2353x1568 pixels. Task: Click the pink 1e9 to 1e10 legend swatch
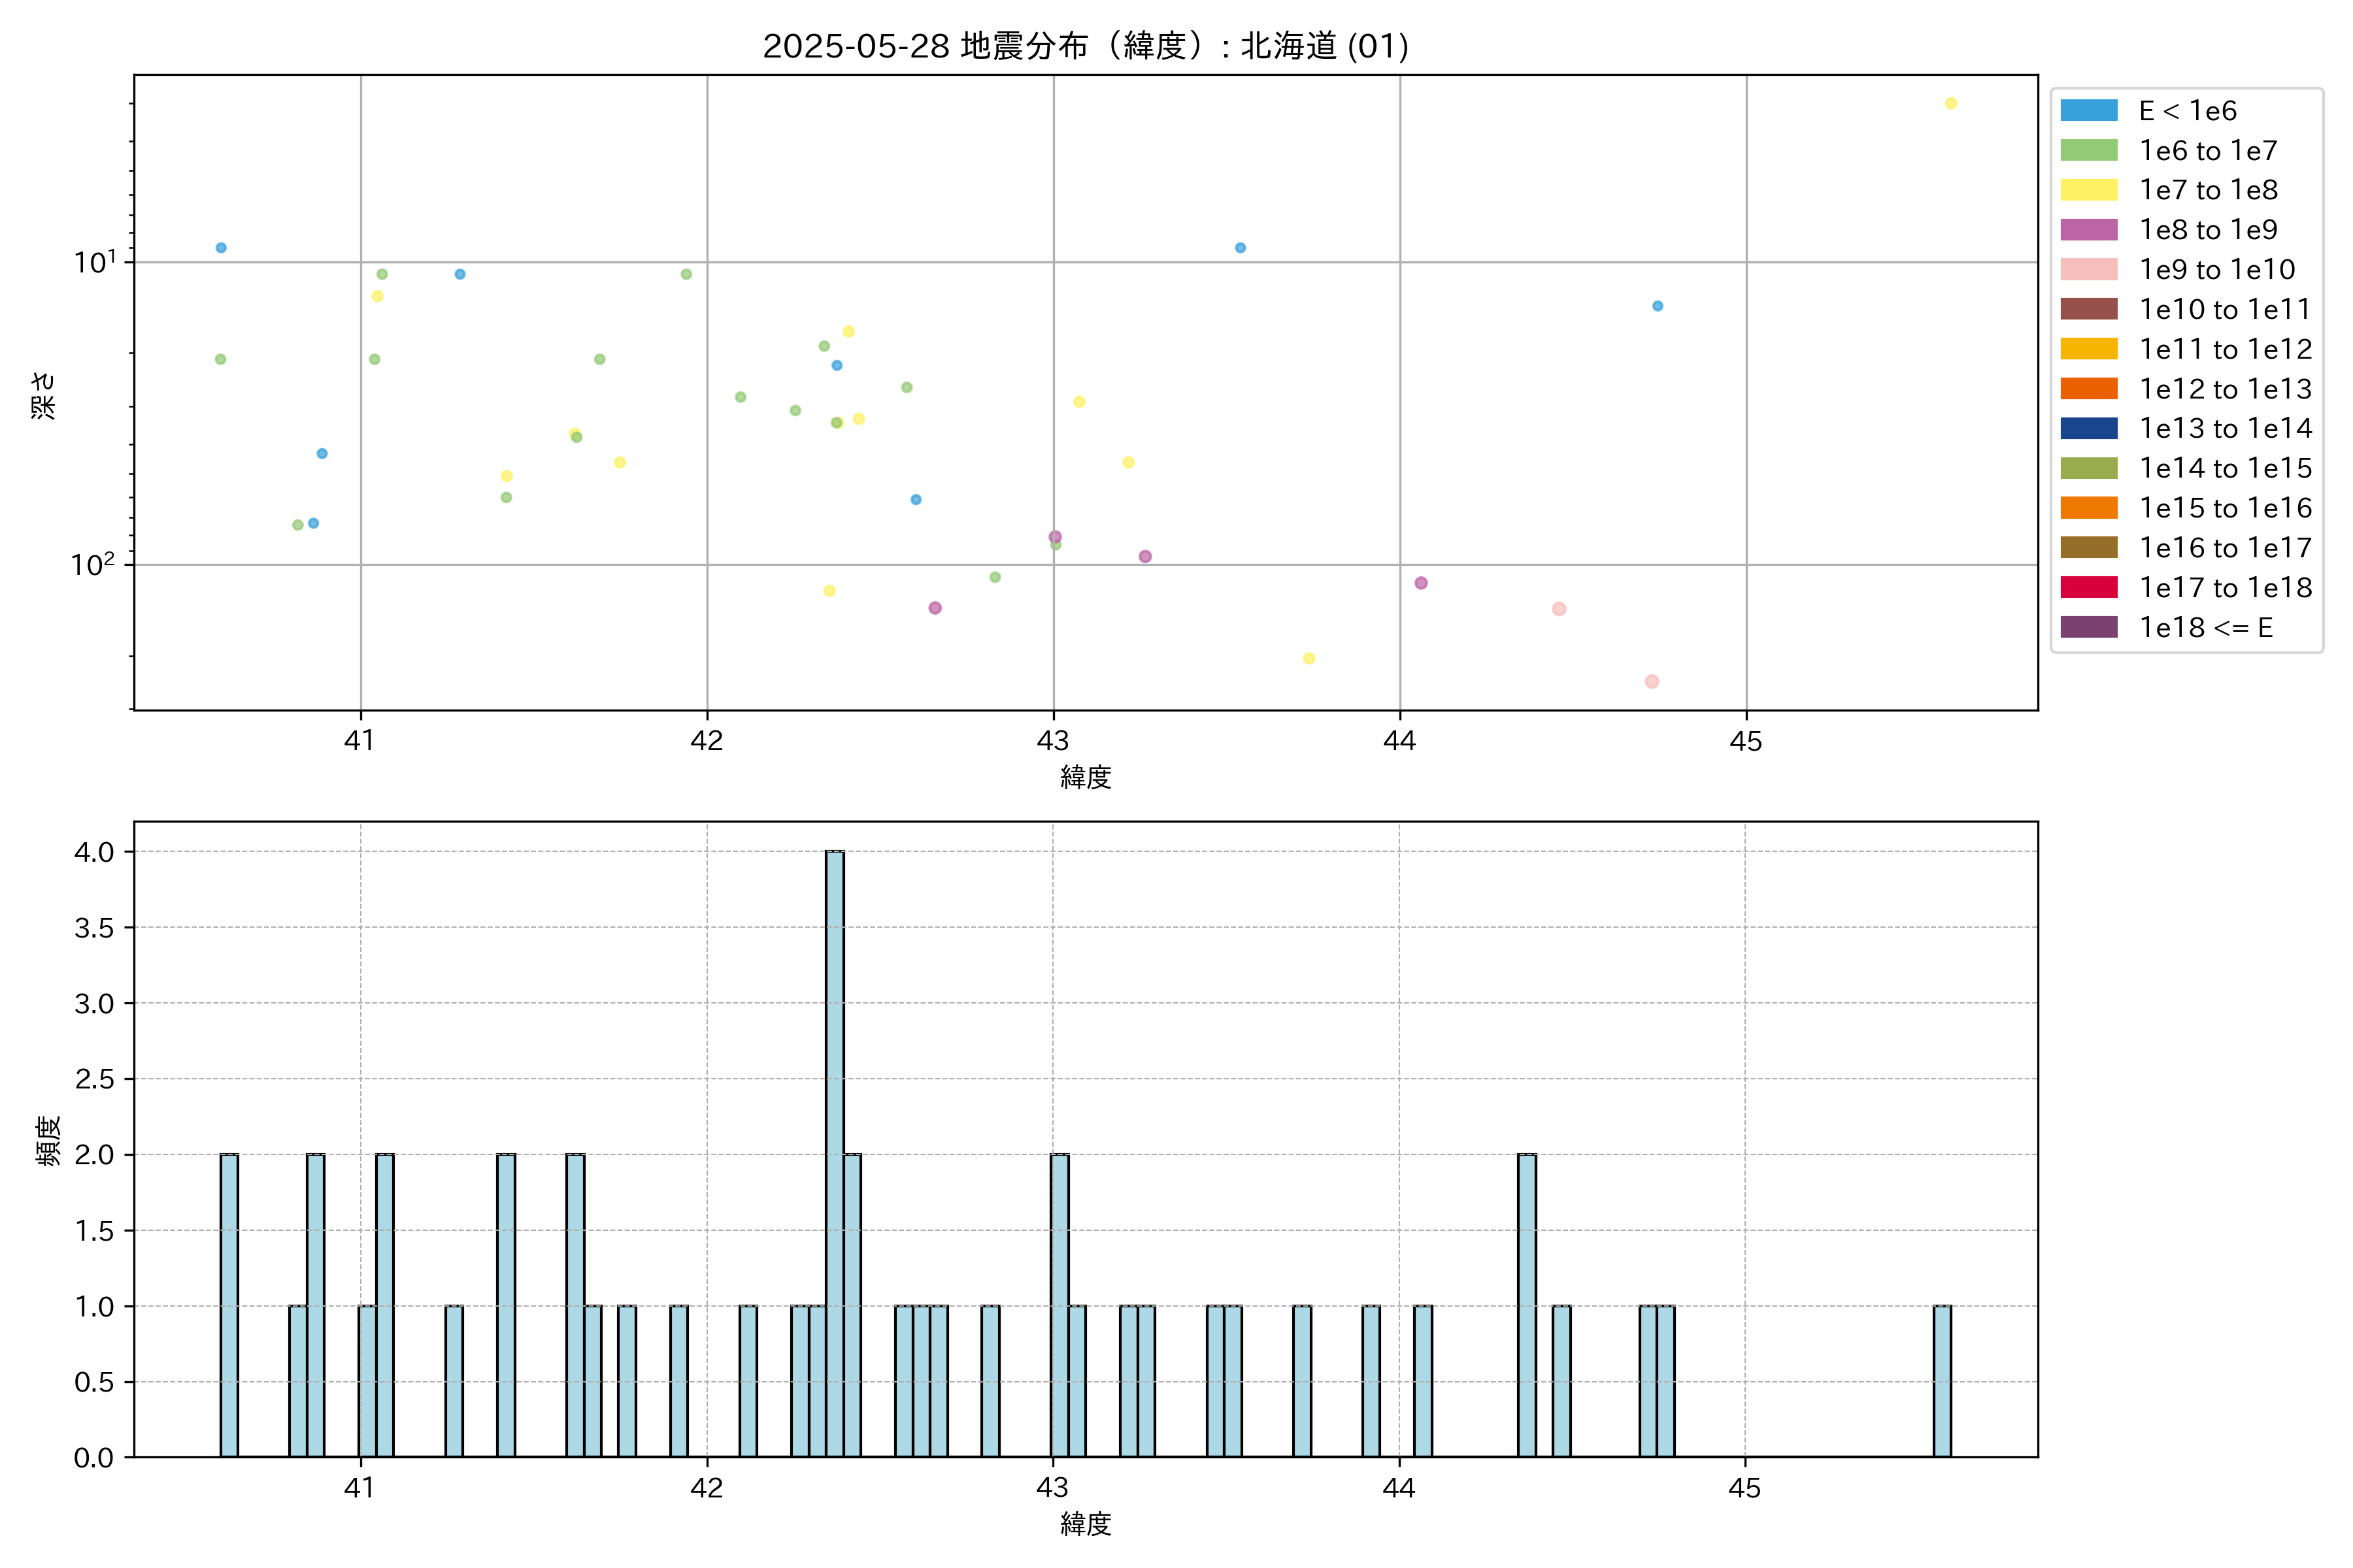click(x=2088, y=270)
